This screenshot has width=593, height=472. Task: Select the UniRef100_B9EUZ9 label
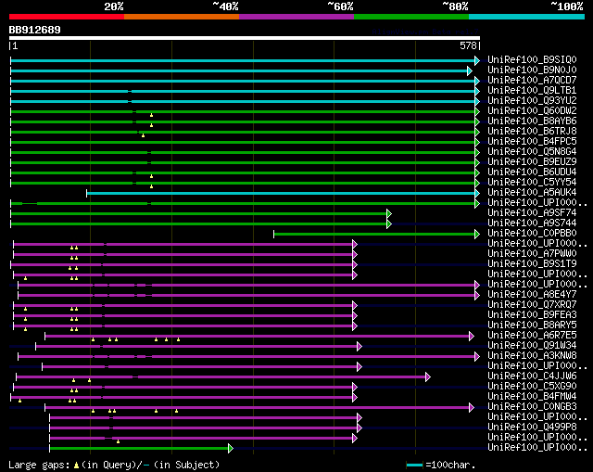532,162
